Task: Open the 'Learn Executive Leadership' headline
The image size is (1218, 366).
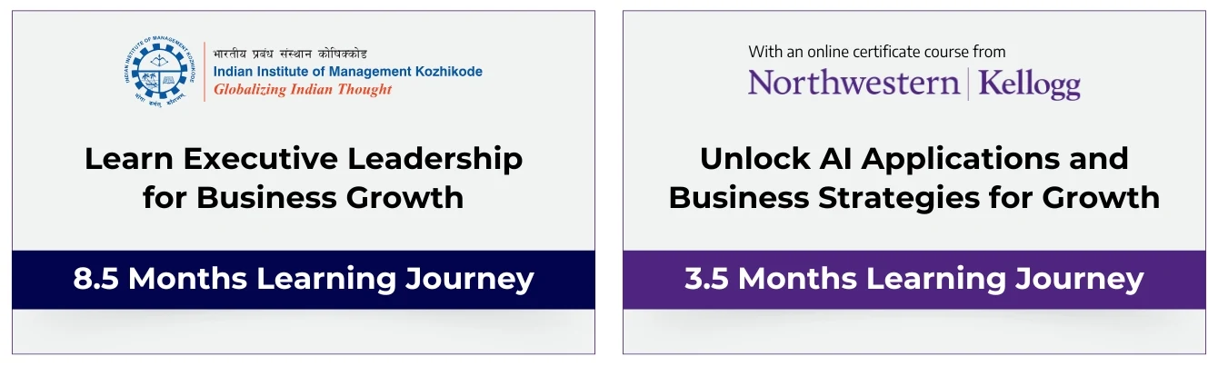Action: coord(304,159)
